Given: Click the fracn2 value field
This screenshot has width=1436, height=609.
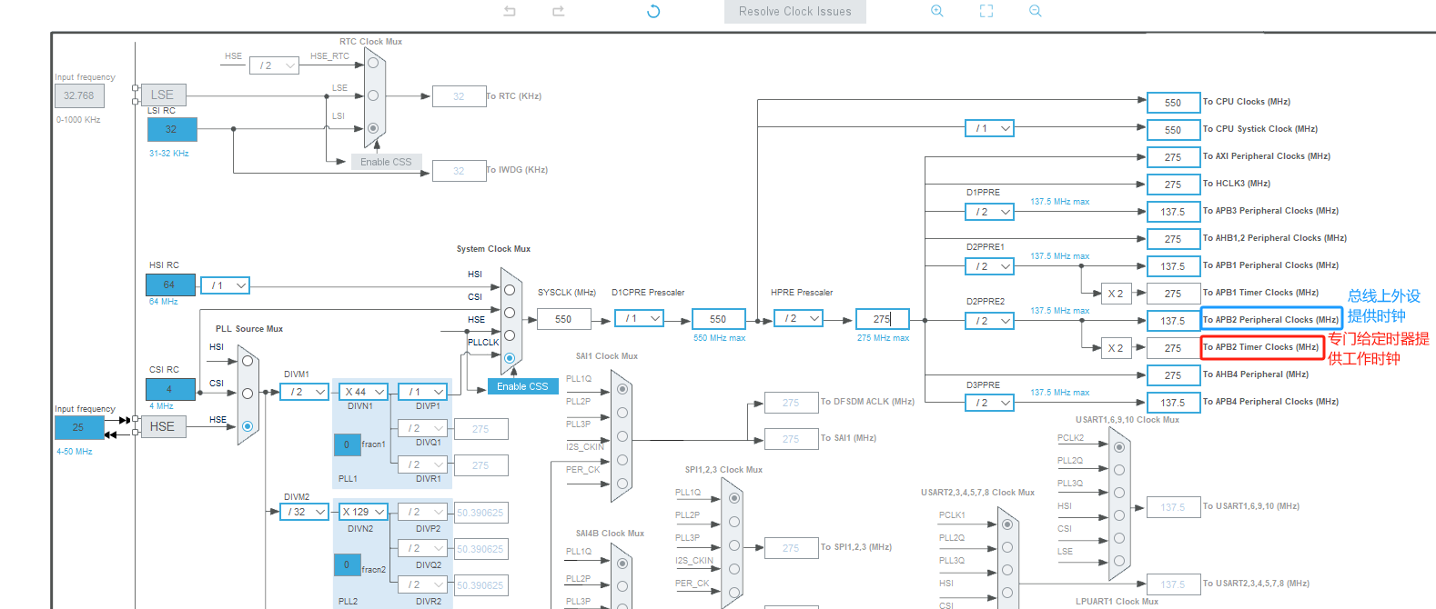Looking at the screenshot, I should tap(347, 564).
